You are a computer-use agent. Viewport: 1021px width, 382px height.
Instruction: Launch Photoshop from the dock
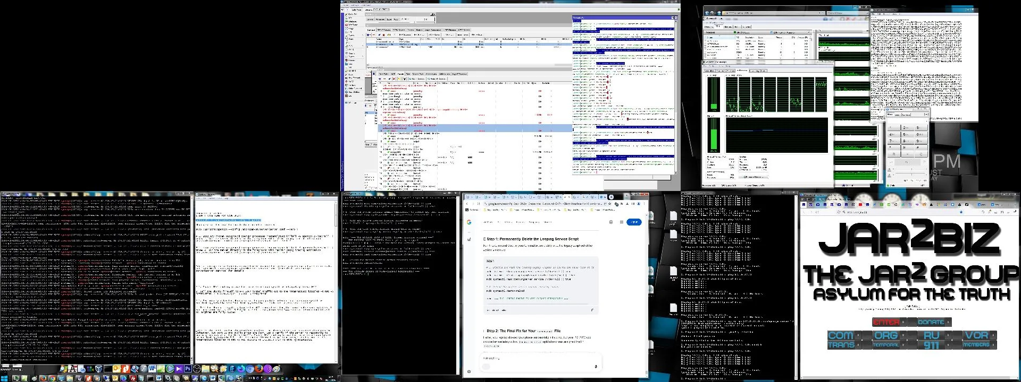pos(187,369)
